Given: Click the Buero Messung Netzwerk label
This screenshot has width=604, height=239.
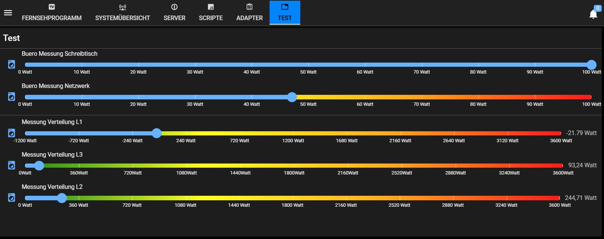Looking at the screenshot, I should click(x=56, y=86).
